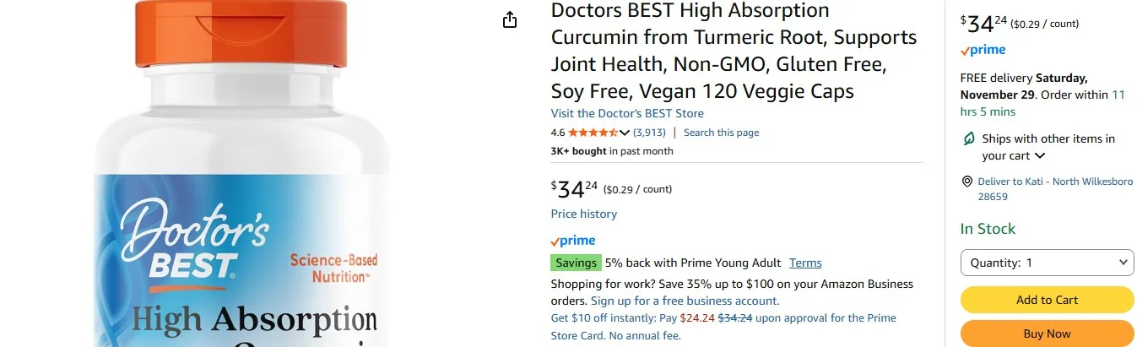Screen dimensions: 1137x347
Task: Visit the Doctor's BEST Store link
Action: pos(627,113)
